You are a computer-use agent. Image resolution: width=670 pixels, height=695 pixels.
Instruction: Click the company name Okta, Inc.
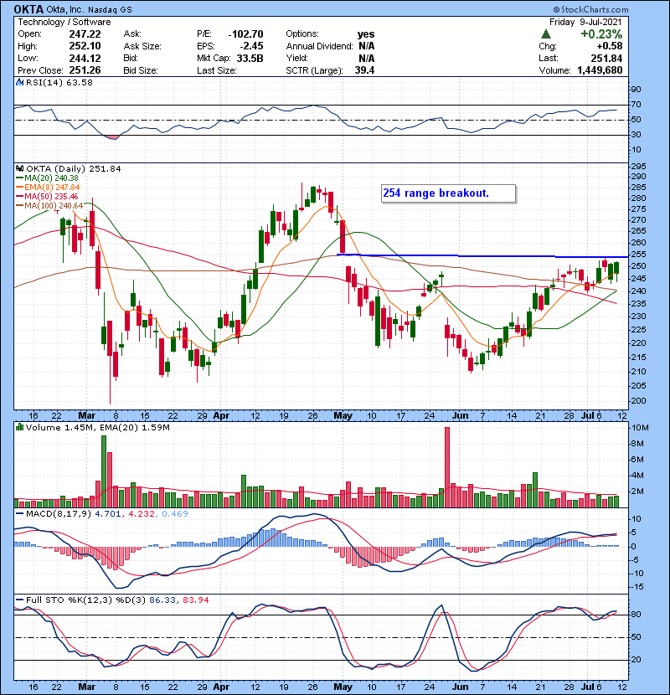[65, 10]
